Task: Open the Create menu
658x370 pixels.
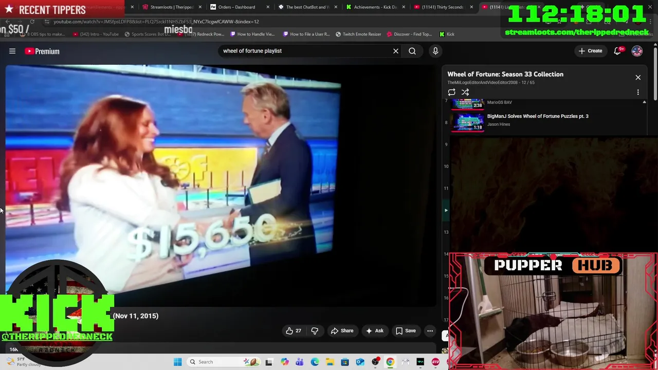Action: click(x=590, y=51)
